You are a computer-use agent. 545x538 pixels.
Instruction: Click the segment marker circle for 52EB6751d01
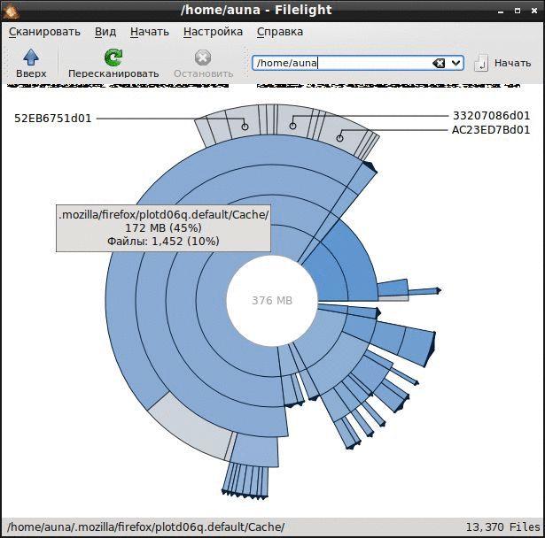245,127
